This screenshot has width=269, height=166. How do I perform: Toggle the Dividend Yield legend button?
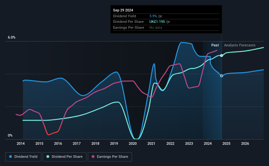coord(23,157)
